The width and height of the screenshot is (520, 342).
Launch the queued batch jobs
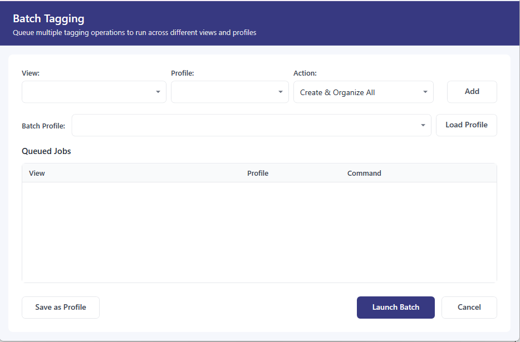(395, 307)
